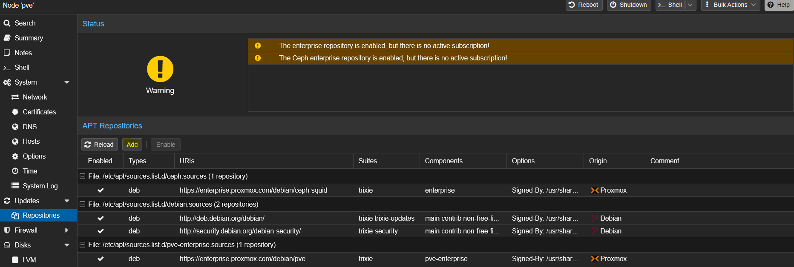Sort by the URIs column header
The width and height of the screenshot is (794, 267).
pyautogui.click(x=264, y=161)
